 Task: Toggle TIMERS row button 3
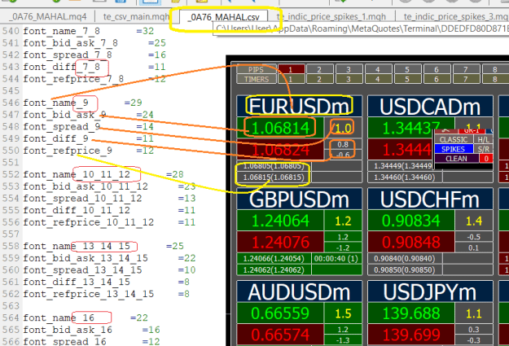click(349, 79)
